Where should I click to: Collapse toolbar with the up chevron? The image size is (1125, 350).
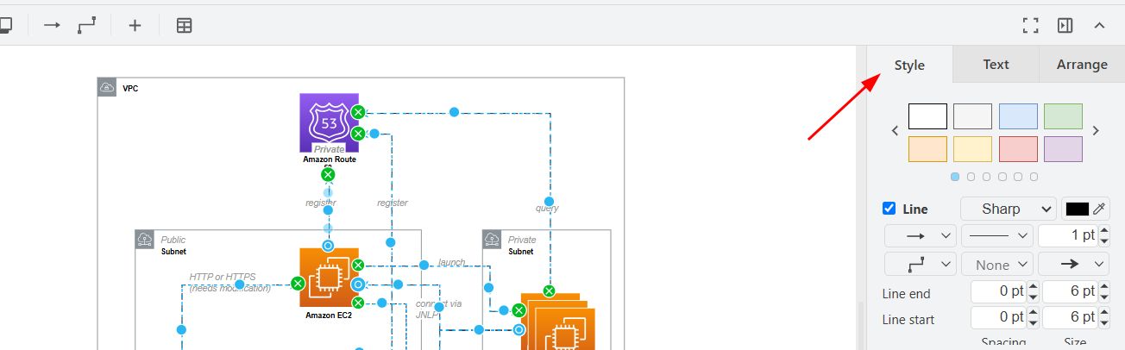pos(1099,26)
